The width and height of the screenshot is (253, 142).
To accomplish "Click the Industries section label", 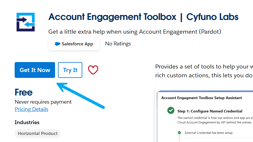I will (x=27, y=122).
